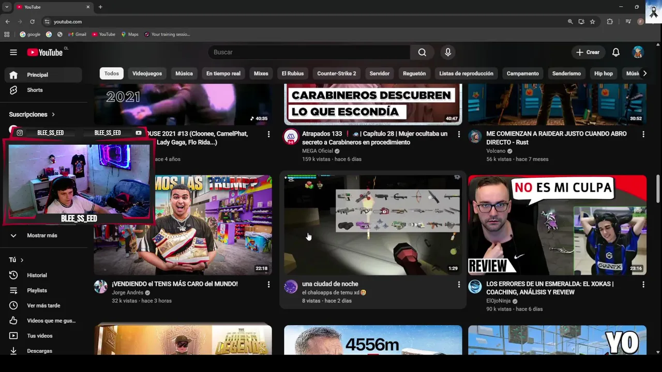Expand Mostrar más in sidebar
This screenshot has height=372, width=662.
[x=43, y=236]
